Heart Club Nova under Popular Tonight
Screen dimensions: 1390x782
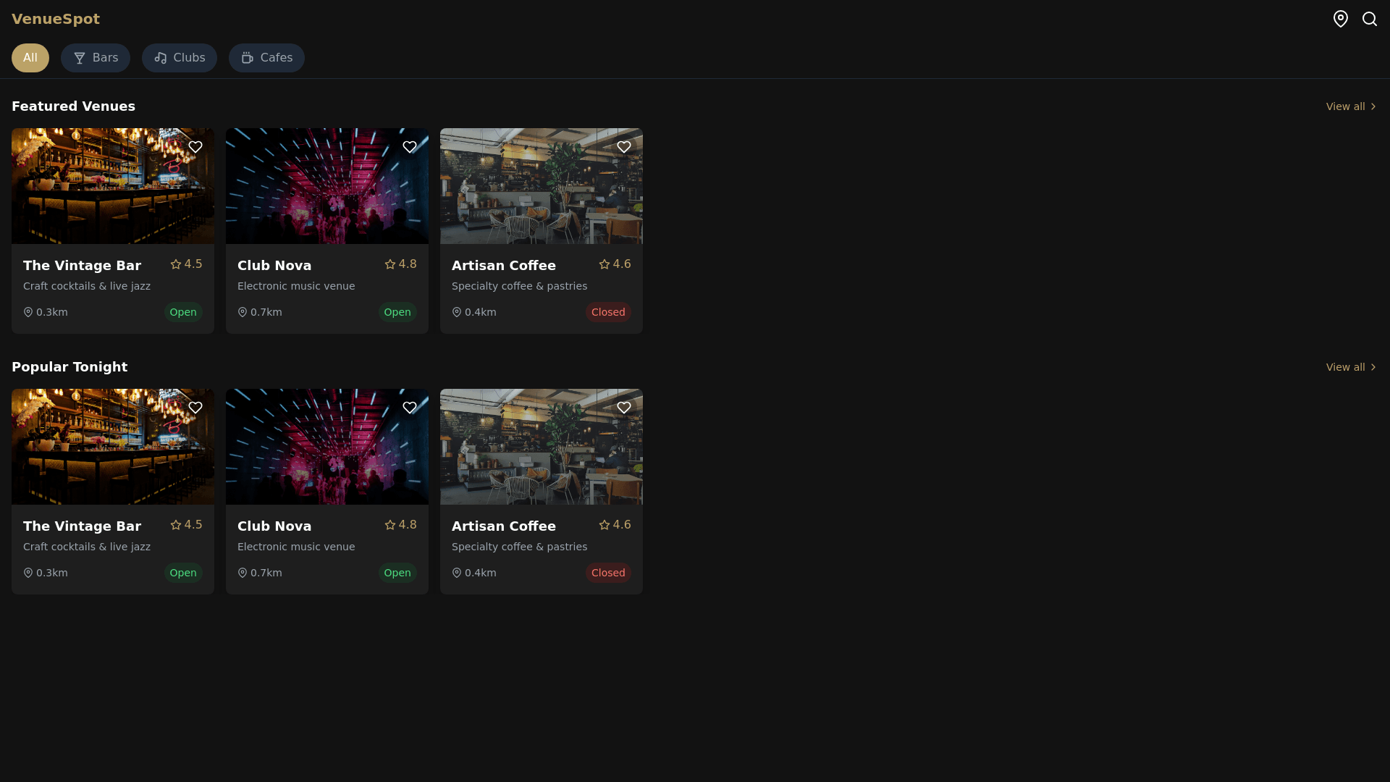(x=410, y=408)
